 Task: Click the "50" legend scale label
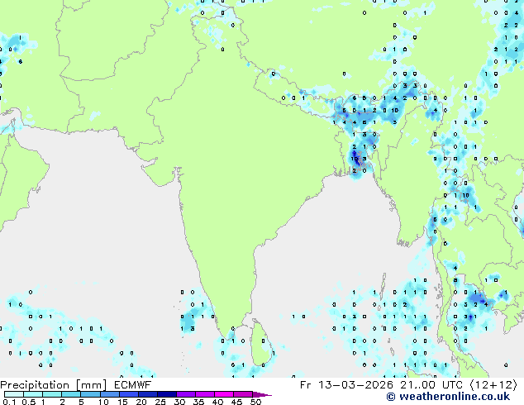click(x=255, y=402)
